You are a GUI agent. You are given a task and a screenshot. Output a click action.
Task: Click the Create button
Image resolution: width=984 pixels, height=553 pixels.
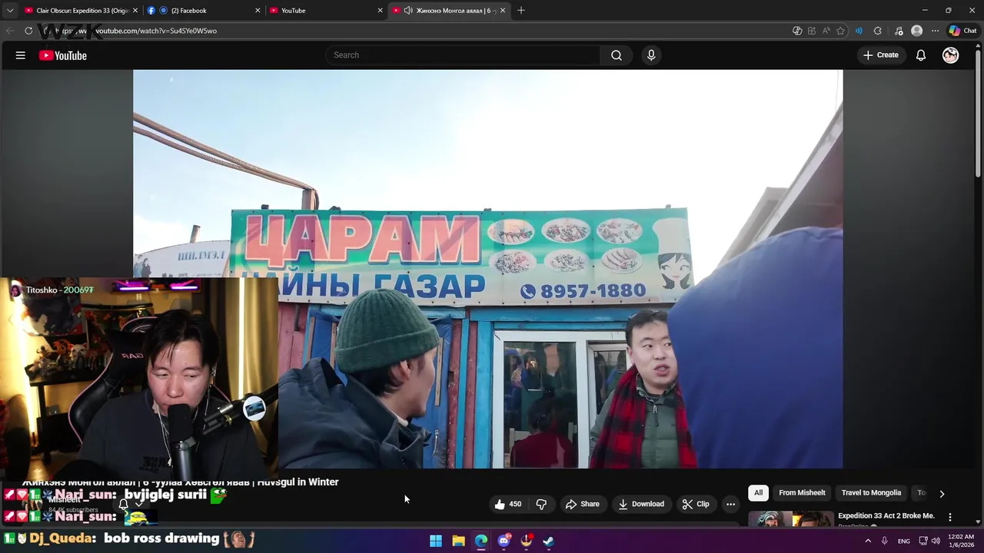tap(880, 55)
